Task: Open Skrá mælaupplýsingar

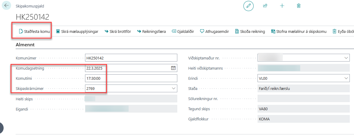Action: 77,31
